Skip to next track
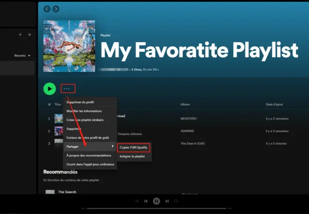This screenshot has width=309, height=214. [167, 201]
